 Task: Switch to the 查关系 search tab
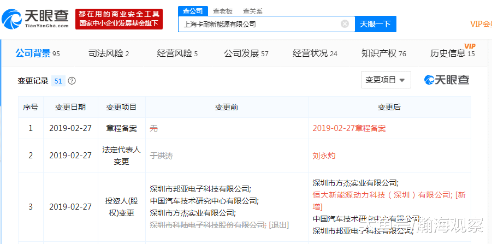coord(253,11)
